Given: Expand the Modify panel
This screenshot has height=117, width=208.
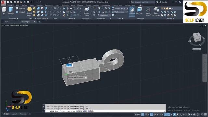Looking at the screenshot, I should point(72,19).
